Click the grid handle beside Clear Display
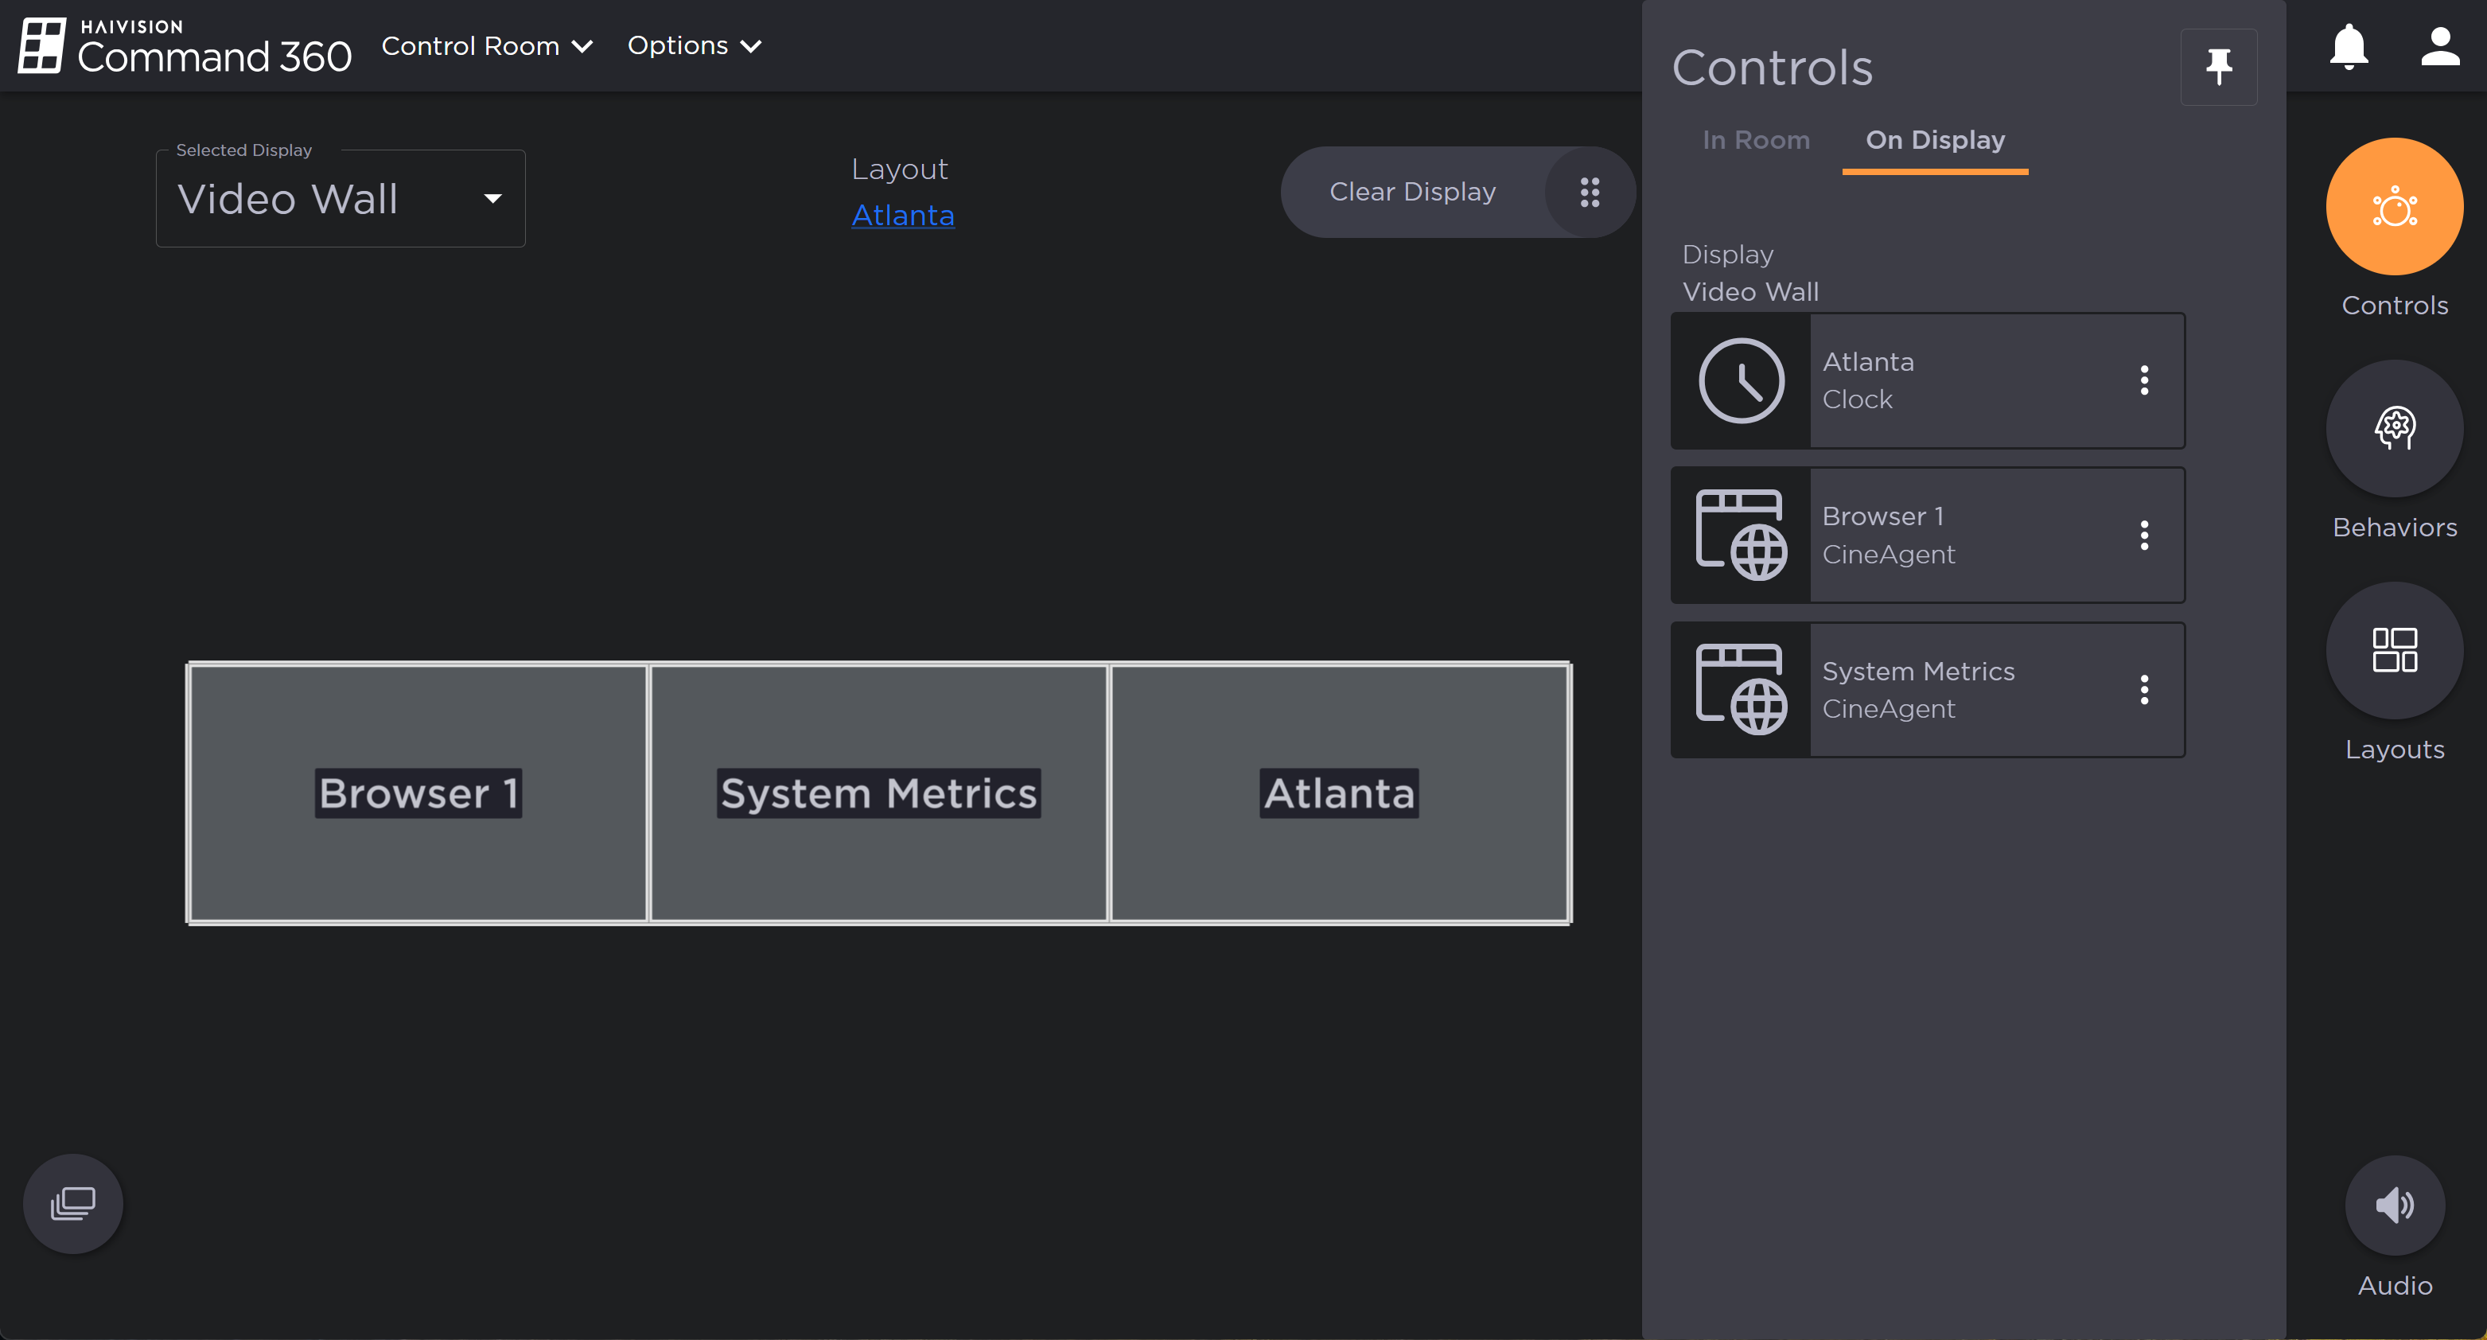Screen dimensions: 2487x1340 point(1590,192)
